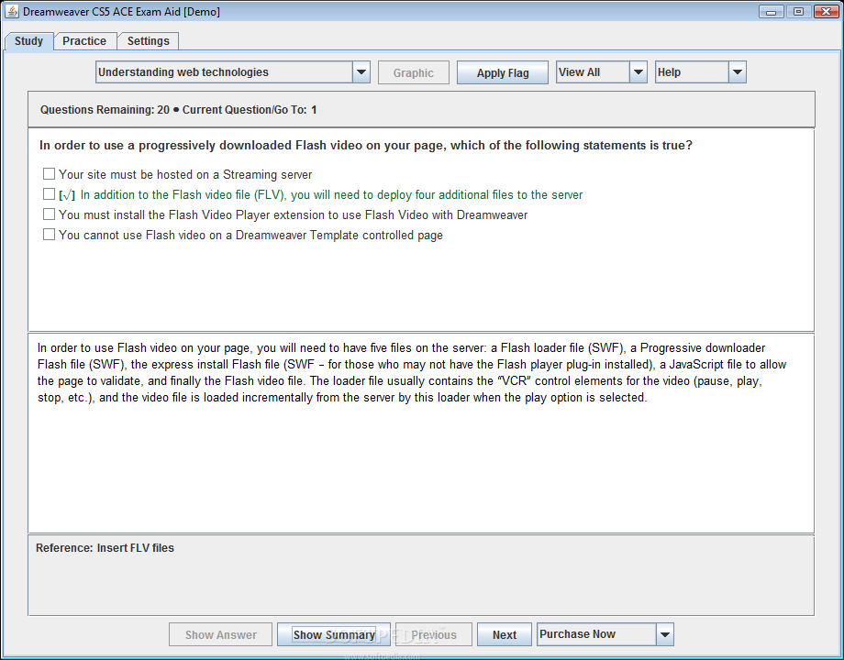Viewport: 844px width, 660px height.
Task: Click the Graphic button
Action: (414, 72)
